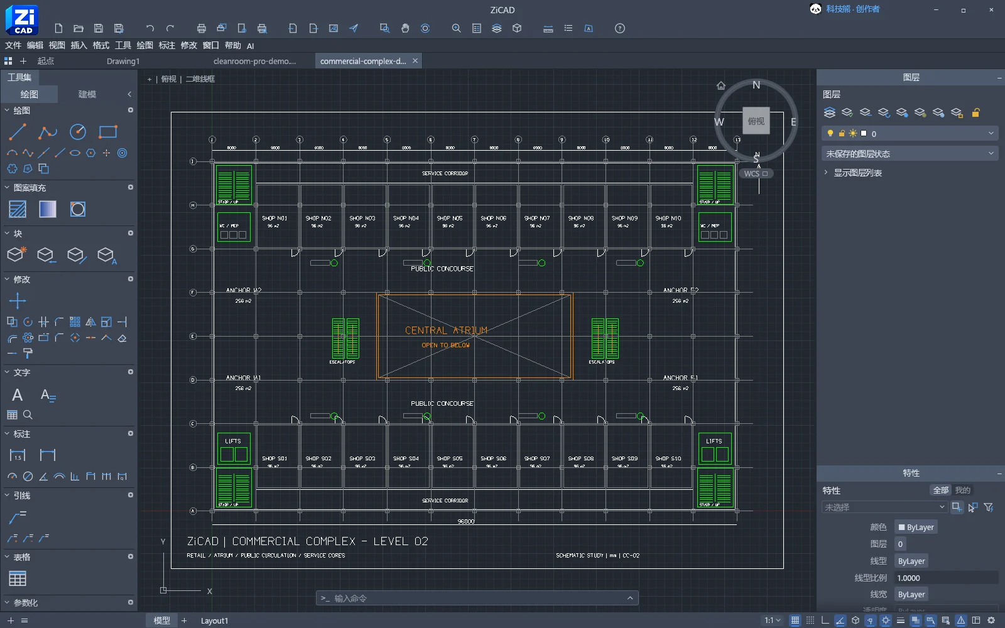Switch to Layout1 tab
1005x628 pixels.
[x=214, y=620]
